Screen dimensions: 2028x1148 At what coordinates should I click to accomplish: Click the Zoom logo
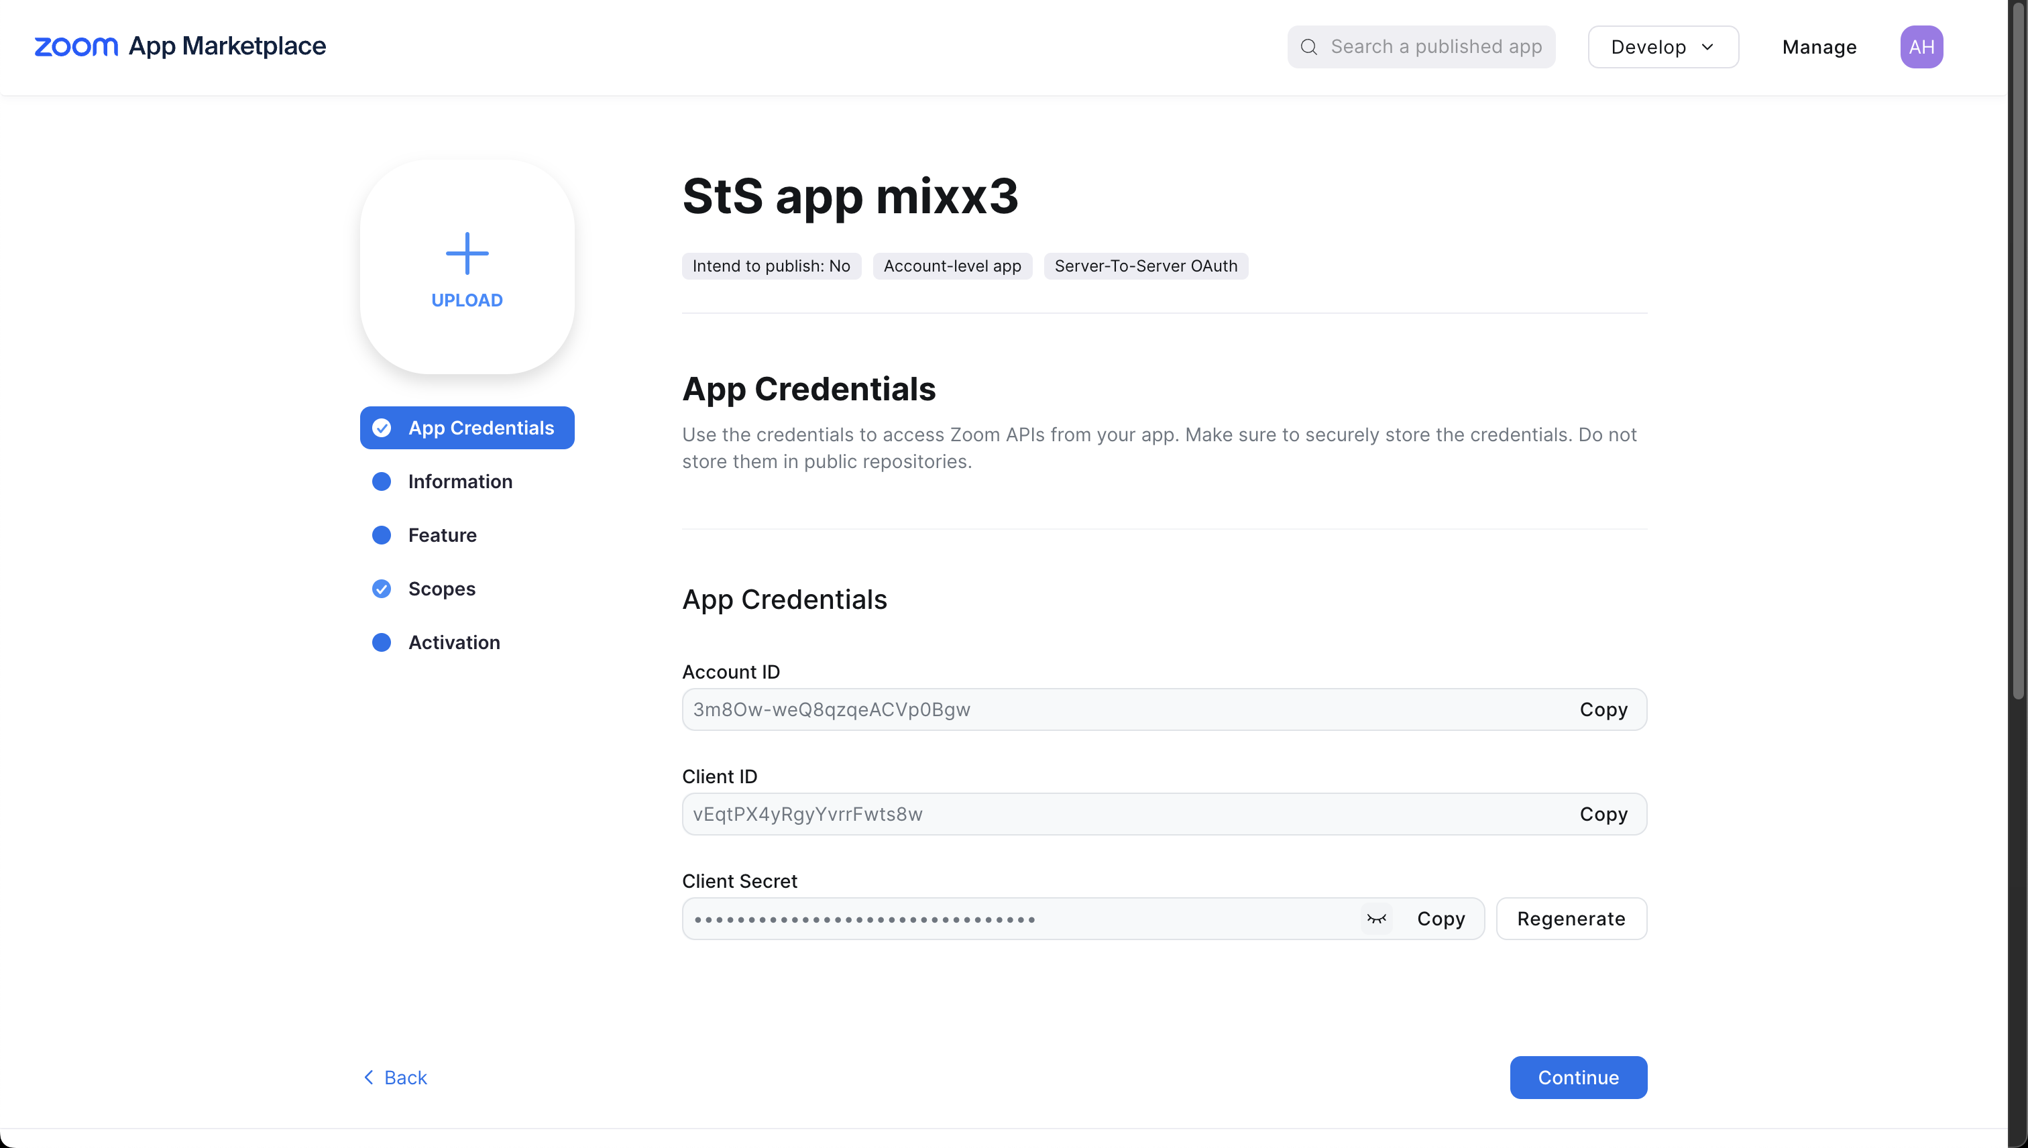[76, 46]
